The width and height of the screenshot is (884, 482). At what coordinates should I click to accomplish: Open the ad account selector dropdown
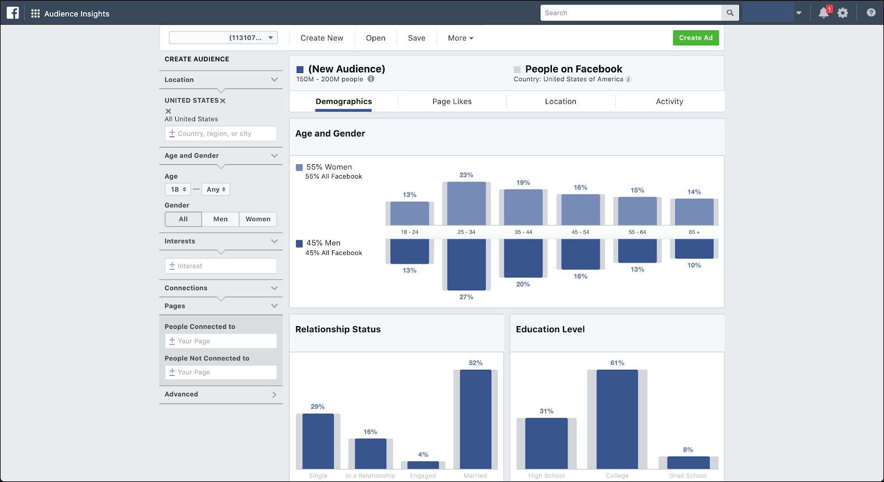point(223,38)
